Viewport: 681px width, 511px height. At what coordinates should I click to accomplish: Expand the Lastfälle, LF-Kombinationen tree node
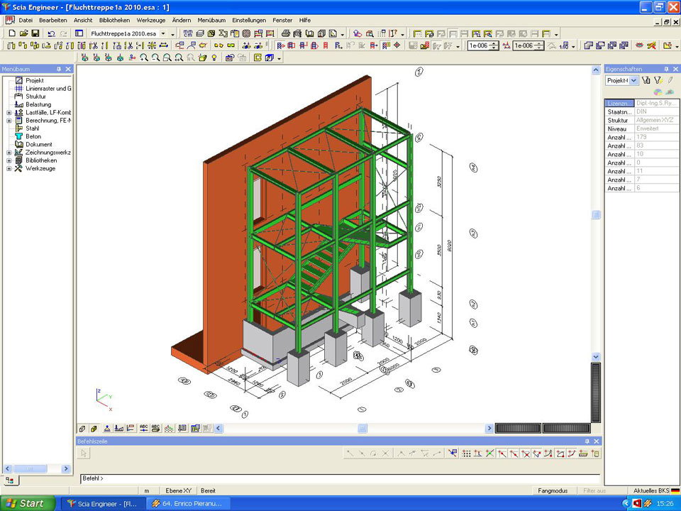click(x=9, y=113)
